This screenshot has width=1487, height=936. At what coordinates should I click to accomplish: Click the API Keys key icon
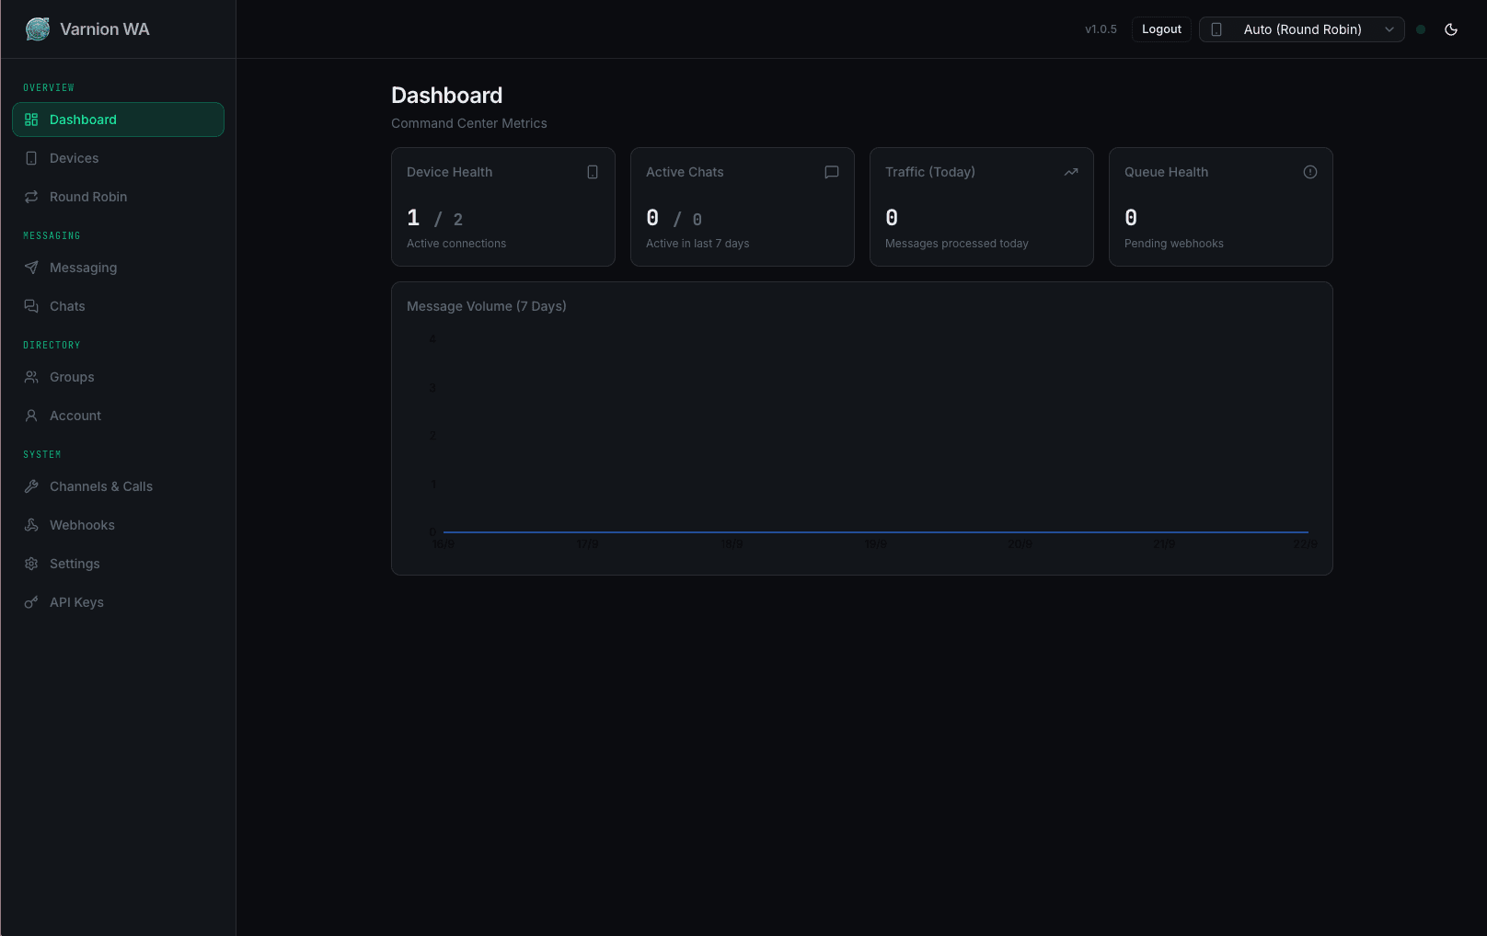[31, 602]
